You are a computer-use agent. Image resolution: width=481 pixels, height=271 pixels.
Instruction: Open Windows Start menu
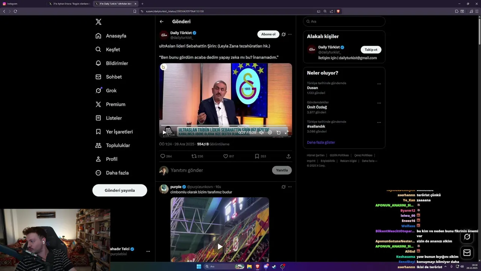pyautogui.click(x=199, y=266)
